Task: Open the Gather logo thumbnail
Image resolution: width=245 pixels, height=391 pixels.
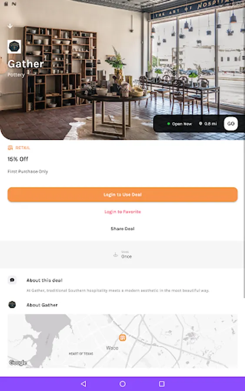Action: [14, 46]
